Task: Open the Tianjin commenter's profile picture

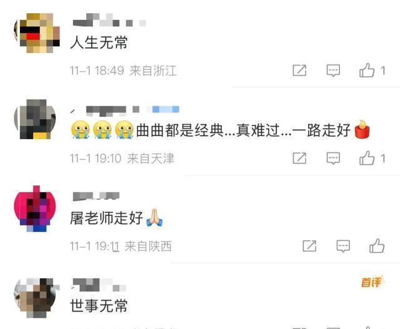Action: click(x=35, y=119)
